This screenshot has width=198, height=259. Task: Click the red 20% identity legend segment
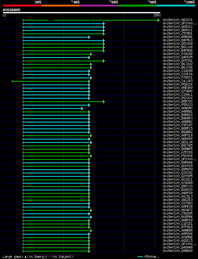pyautogui.click(x=22, y=6)
